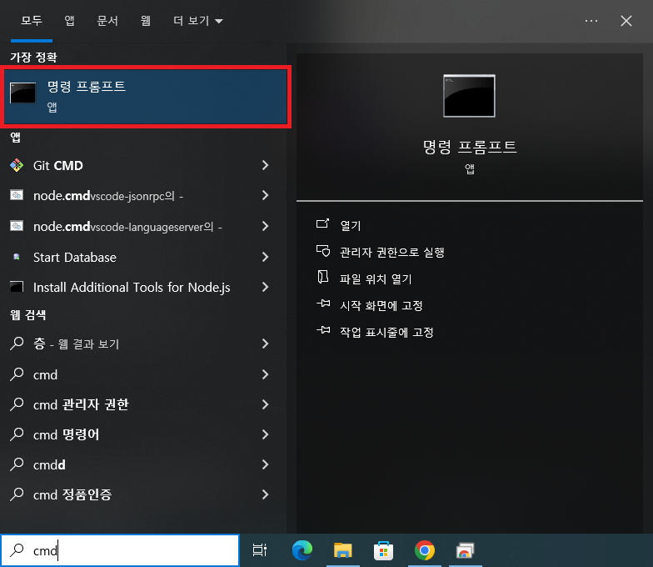Expand node.cmd vscode-jsonrpc chevron
Screen dimensions: 653x567
pos(265,195)
